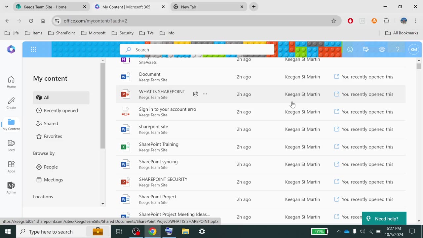This screenshot has width=423, height=238.
Task: Close the My Content browser tab
Action: click(x=163, y=7)
